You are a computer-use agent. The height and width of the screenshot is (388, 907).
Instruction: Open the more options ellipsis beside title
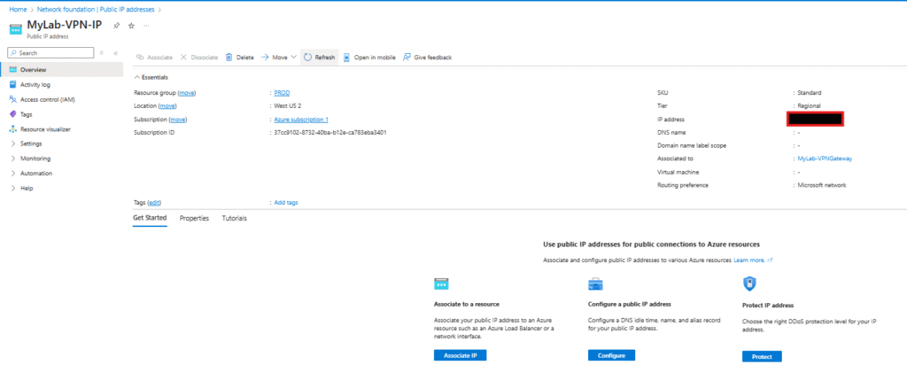(x=146, y=26)
